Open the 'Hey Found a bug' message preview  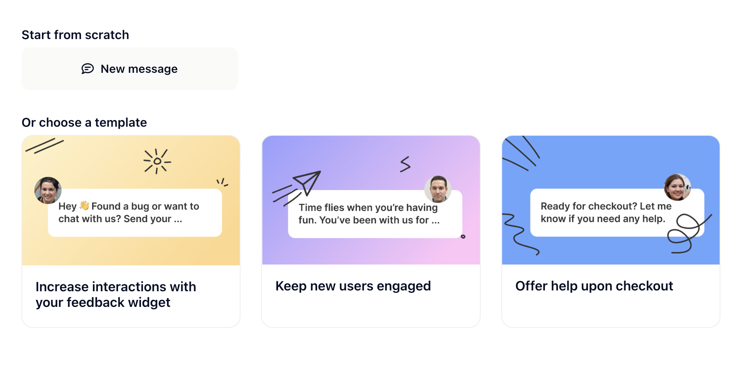pyautogui.click(x=135, y=213)
